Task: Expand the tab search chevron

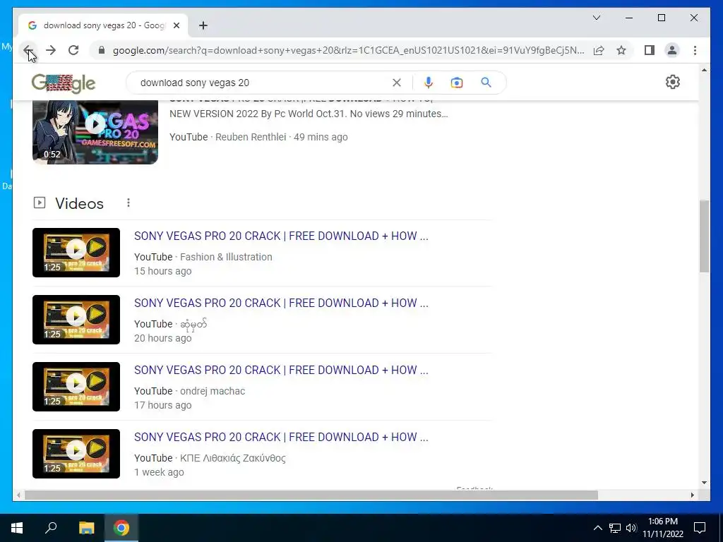Action: point(596,18)
